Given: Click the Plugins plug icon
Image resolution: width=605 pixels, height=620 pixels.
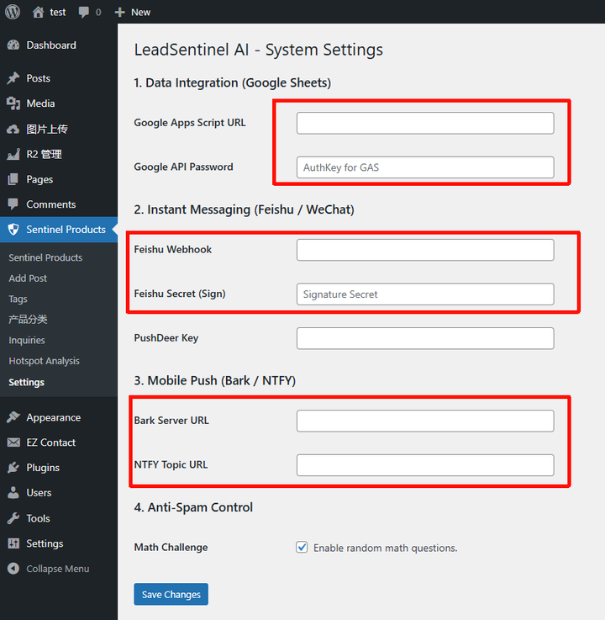Looking at the screenshot, I should pyautogui.click(x=13, y=468).
